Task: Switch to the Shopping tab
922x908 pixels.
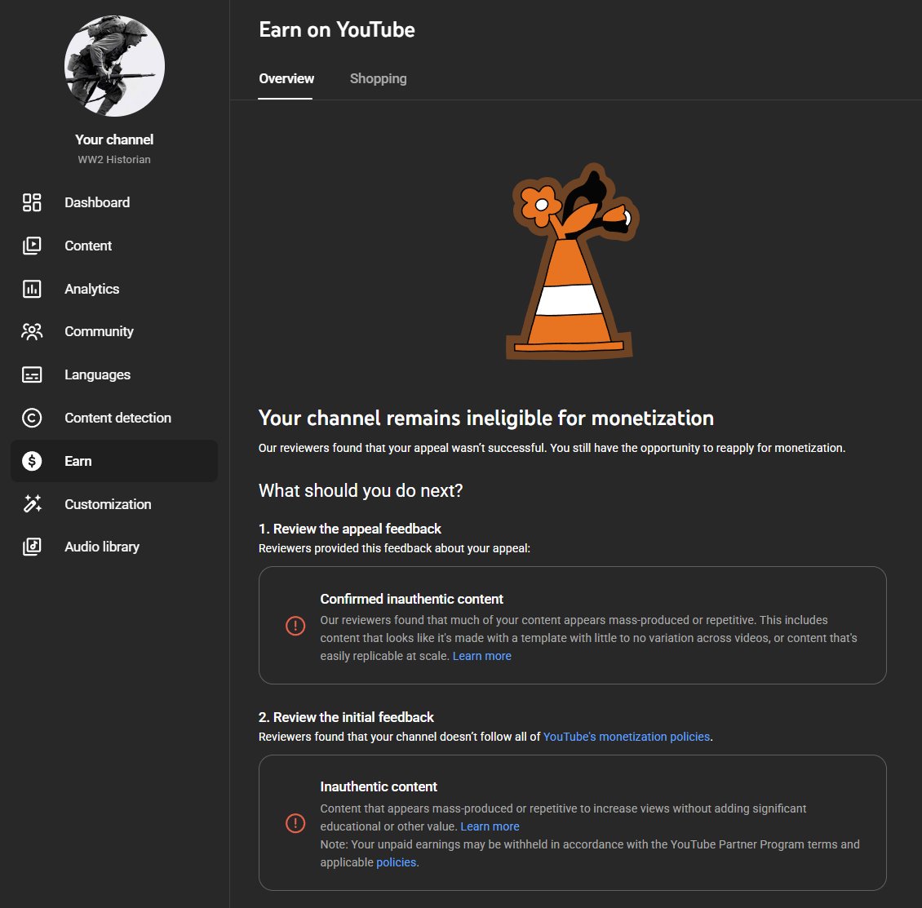Action: point(378,79)
